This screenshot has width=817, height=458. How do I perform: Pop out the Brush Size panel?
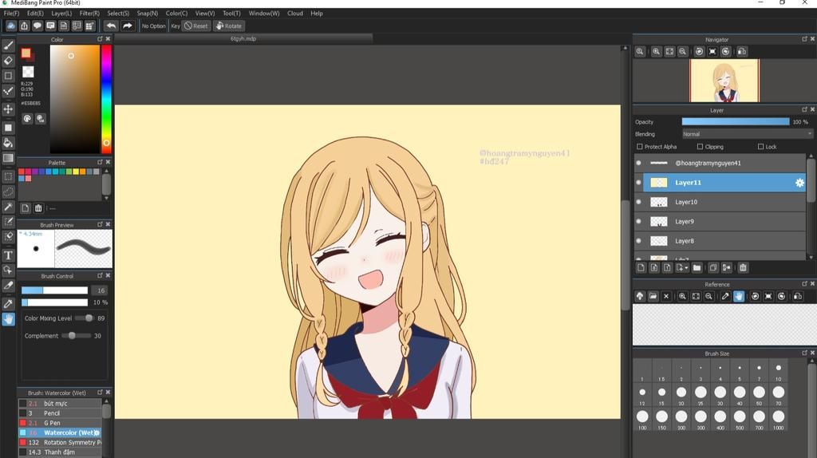(804, 353)
